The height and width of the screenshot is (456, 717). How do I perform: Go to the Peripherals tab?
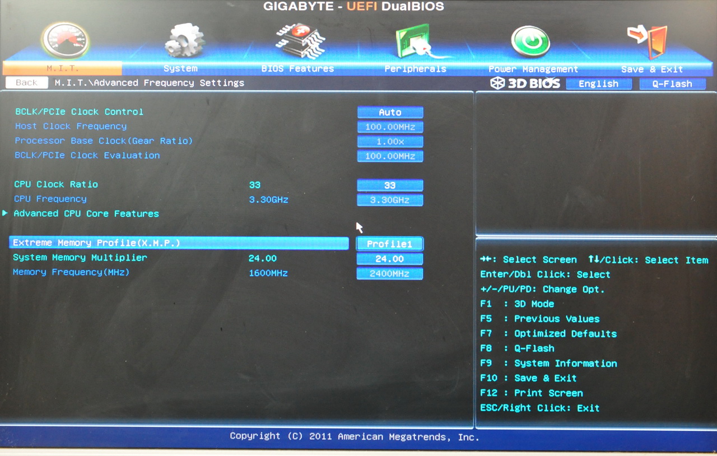click(415, 68)
